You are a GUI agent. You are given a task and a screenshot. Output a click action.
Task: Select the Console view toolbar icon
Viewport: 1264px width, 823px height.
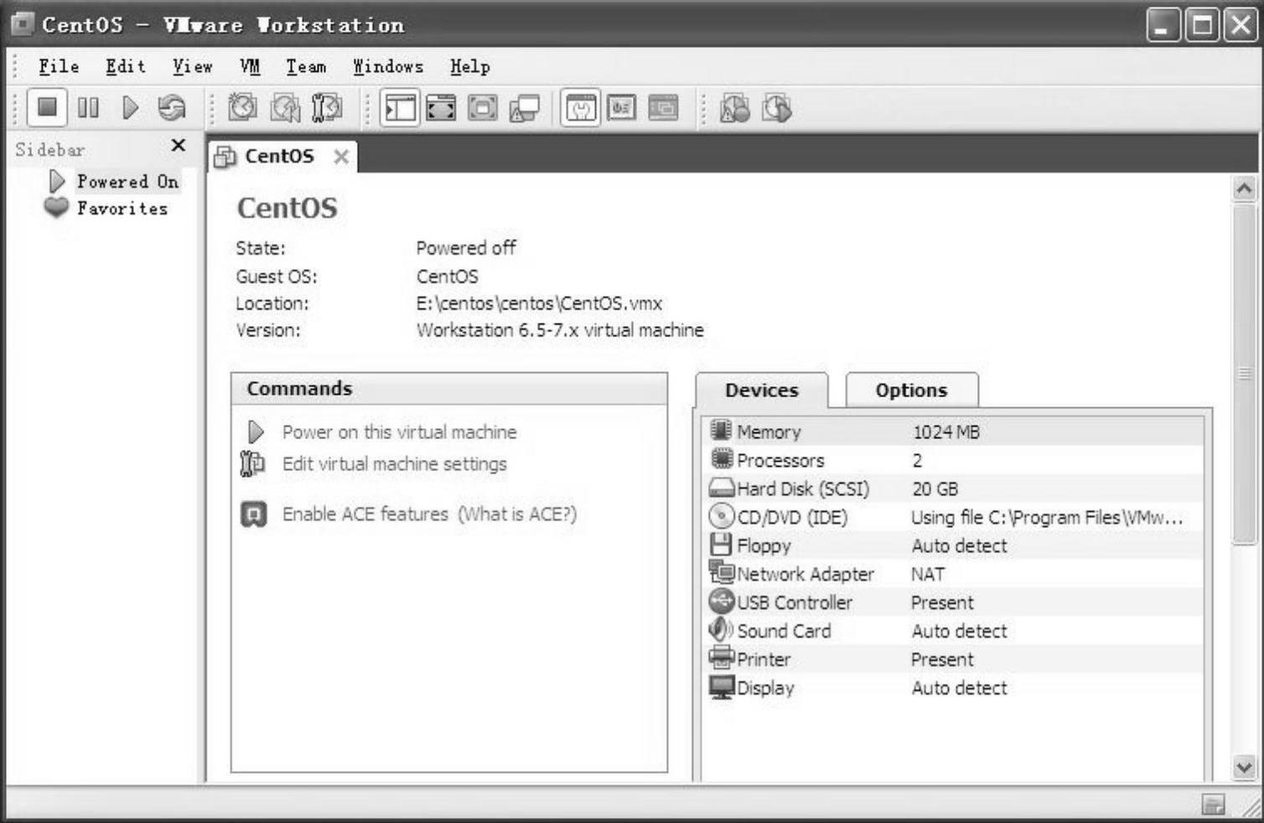click(663, 108)
